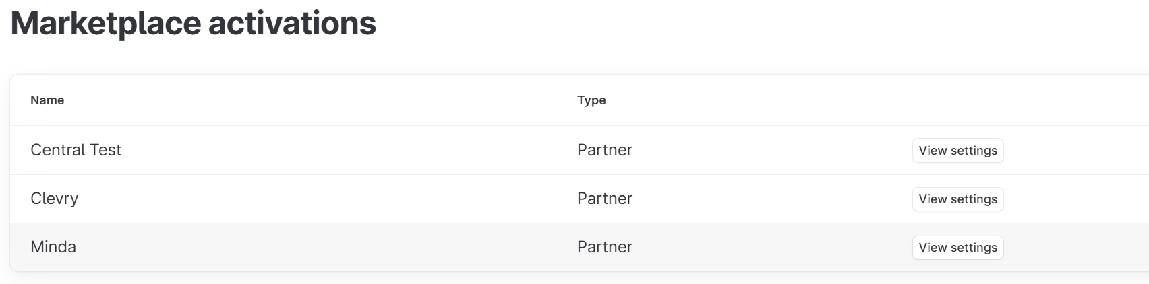Click 'View' text on Minda's button
Image resolution: width=1149 pixels, height=284 pixels.
(x=933, y=248)
